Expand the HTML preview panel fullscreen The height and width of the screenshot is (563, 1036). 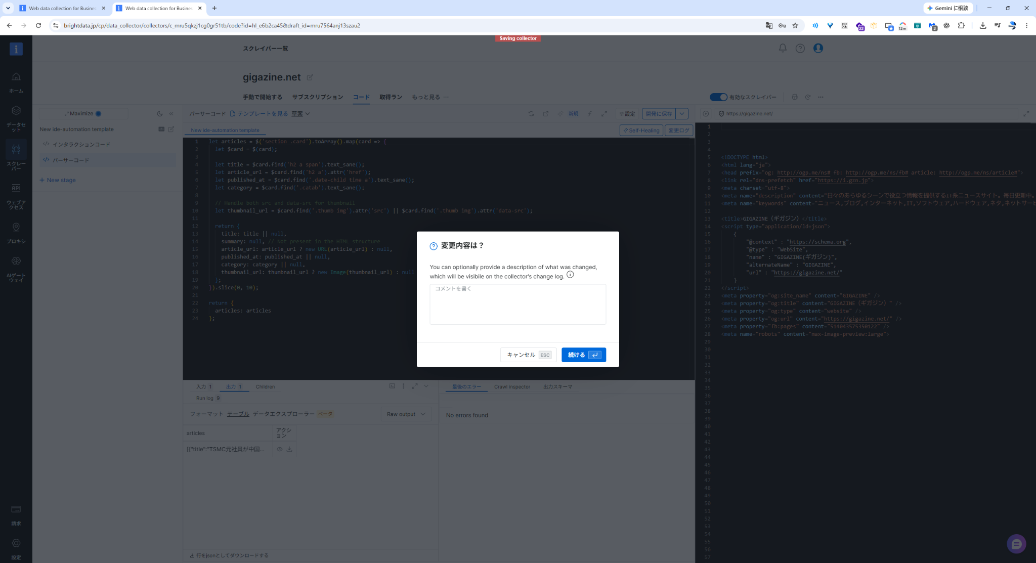1026,114
